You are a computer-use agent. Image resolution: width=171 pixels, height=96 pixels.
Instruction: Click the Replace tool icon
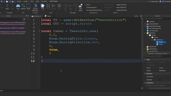point(23,6)
